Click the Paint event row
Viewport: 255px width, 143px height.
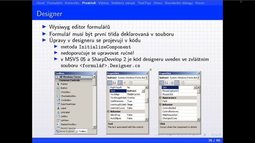tap(179, 101)
